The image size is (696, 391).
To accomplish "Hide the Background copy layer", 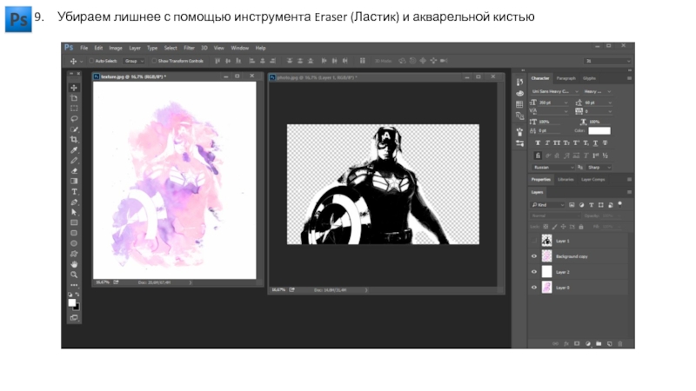I will pos(534,256).
